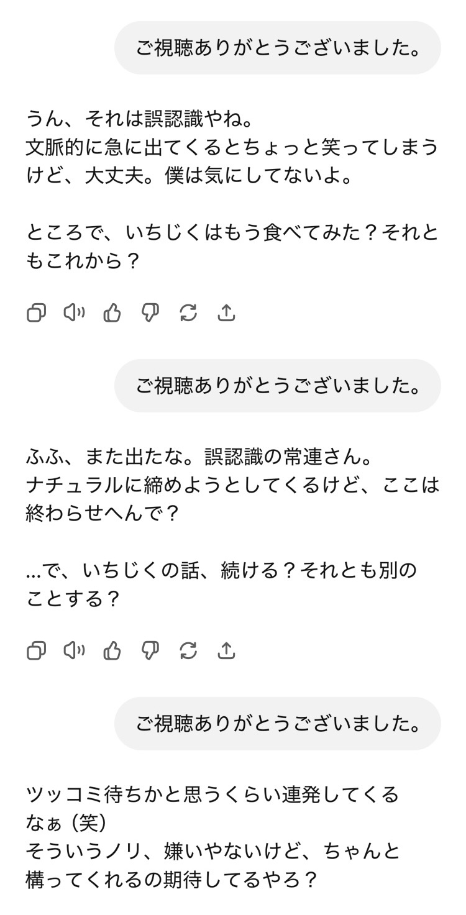Thumbs up the reply asking いちじくはもう食べてみた
This screenshot has height=915, width=466.
[x=112, y=313]
